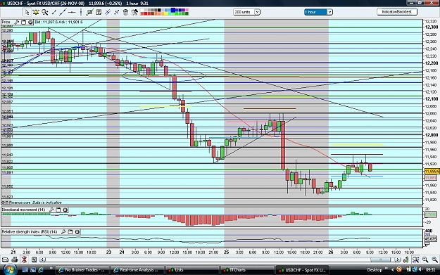Show hidden tray icons with chevron
The height and width of the screenshot is (275, 440).
pyautogui.click(x=393, y=270)
